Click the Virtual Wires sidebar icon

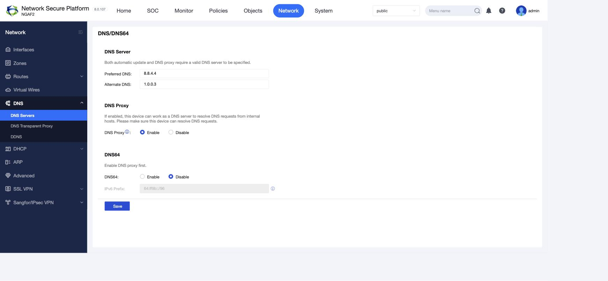click(x=8, y=90)
